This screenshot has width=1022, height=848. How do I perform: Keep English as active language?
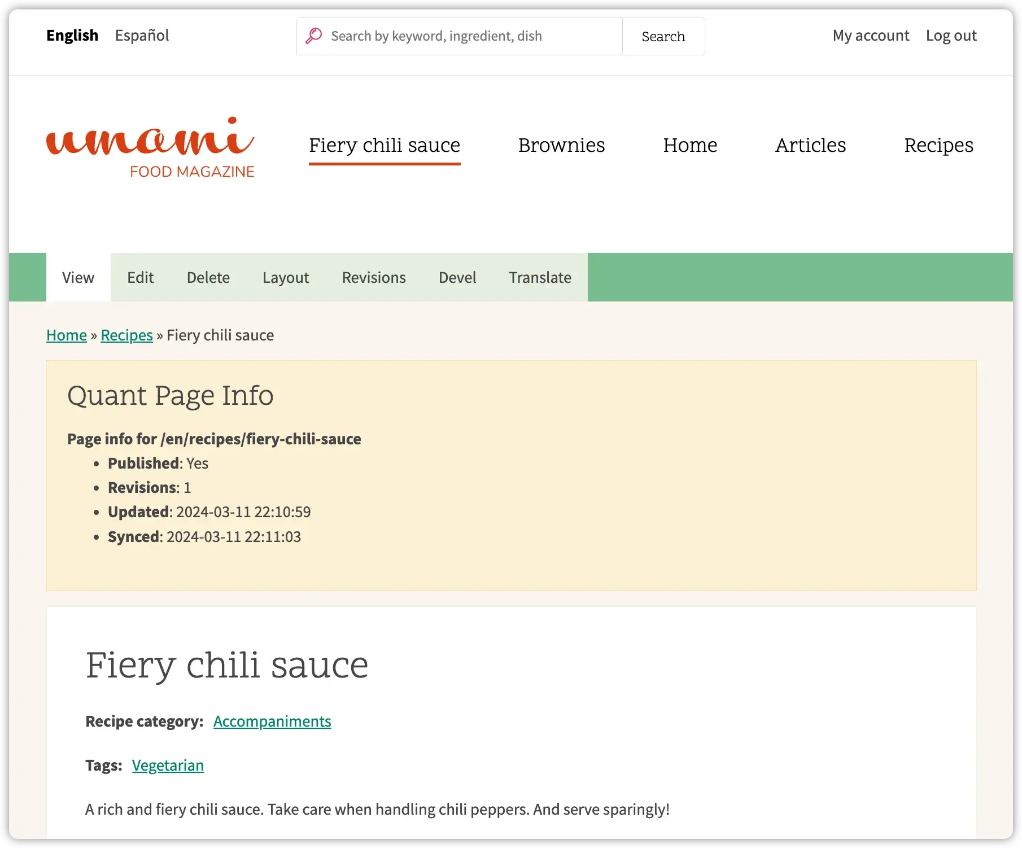(x=72, y=36)
